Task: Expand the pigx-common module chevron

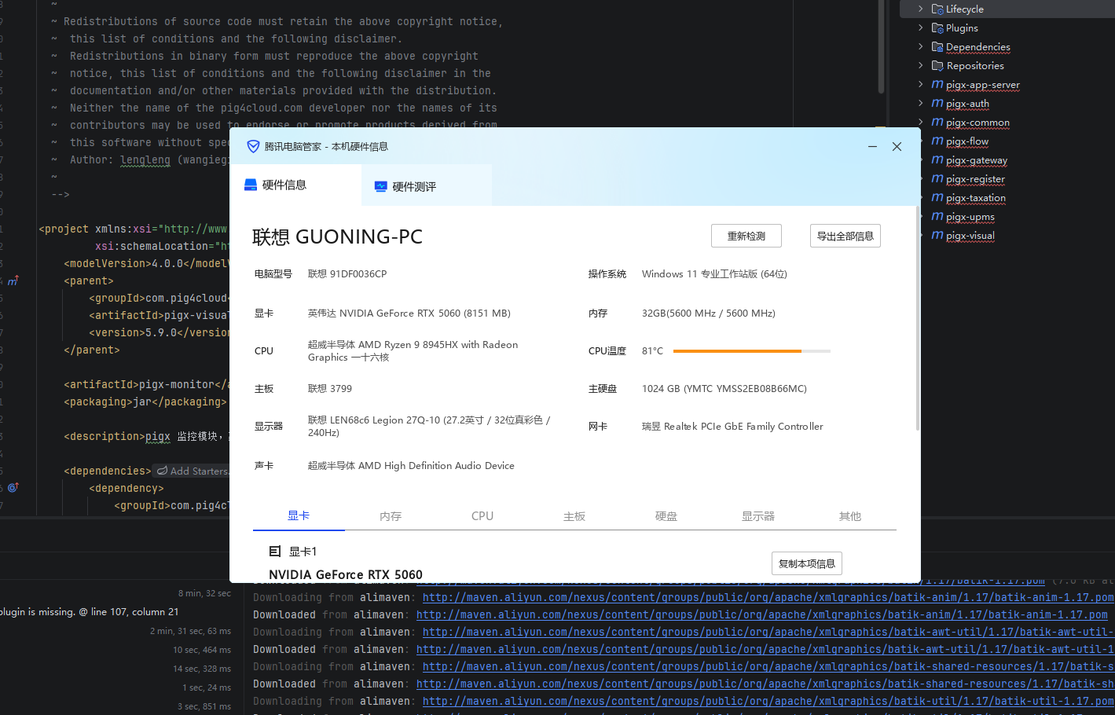Action: click(x=921, y=123)
